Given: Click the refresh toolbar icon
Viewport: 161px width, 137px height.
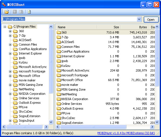Looking at the screenshot, I should pyautogui.click(x=29, y=12).
